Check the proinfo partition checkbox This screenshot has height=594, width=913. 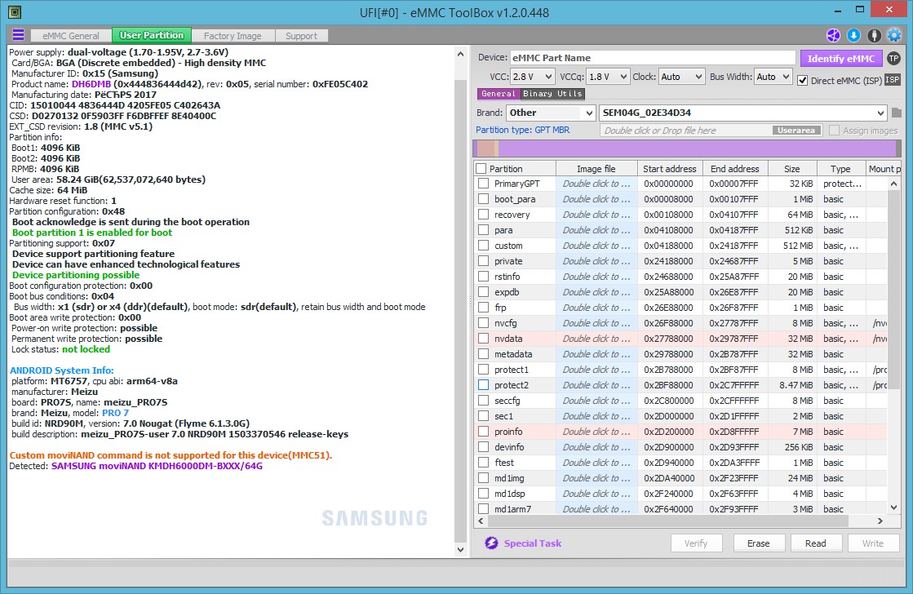(x=483, y=432)
